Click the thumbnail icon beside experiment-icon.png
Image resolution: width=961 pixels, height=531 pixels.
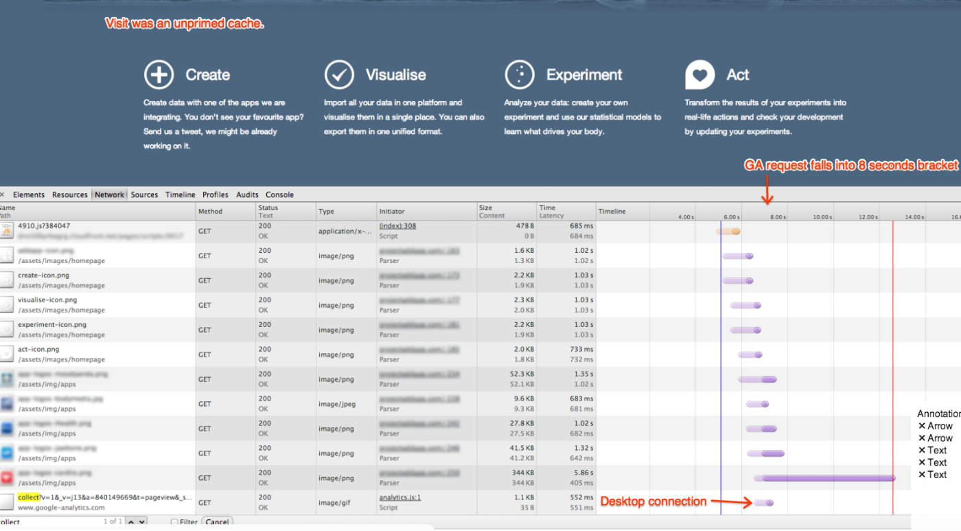(7, 330)
